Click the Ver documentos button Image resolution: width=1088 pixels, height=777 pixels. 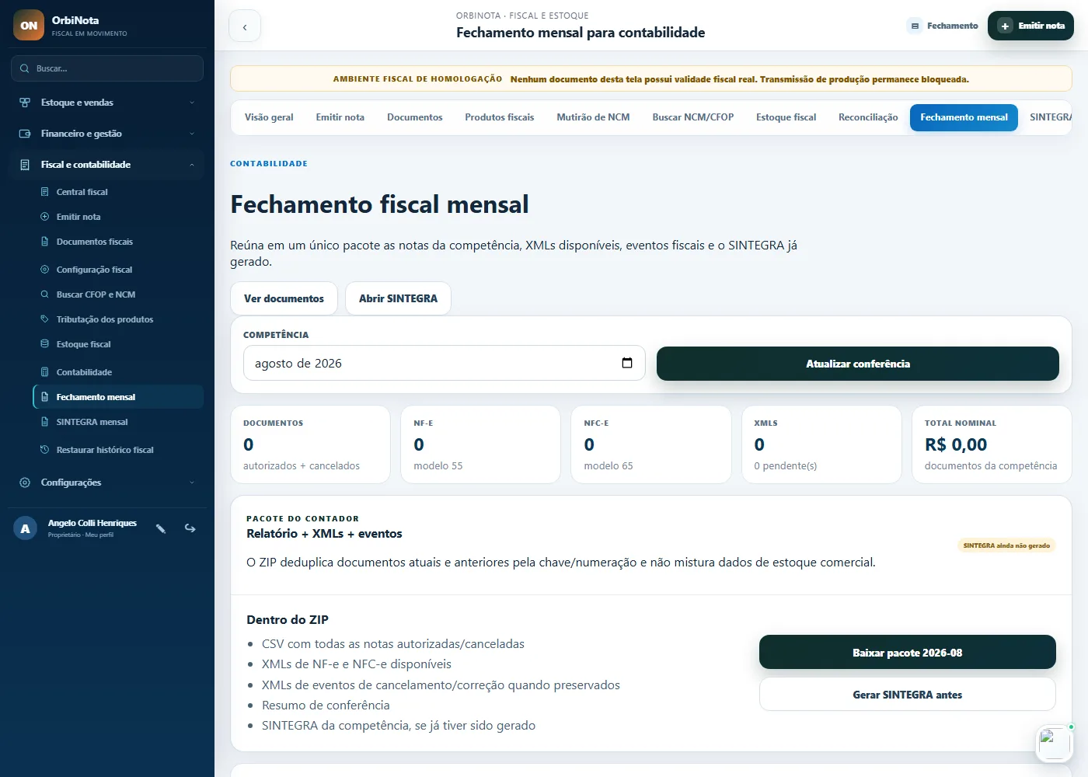[284, 298]
